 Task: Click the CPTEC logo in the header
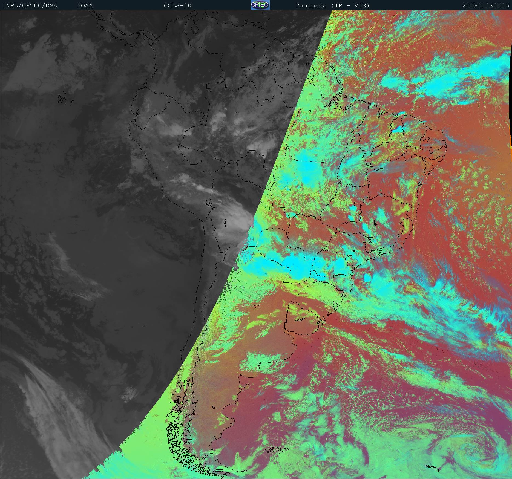coord(260,5)
